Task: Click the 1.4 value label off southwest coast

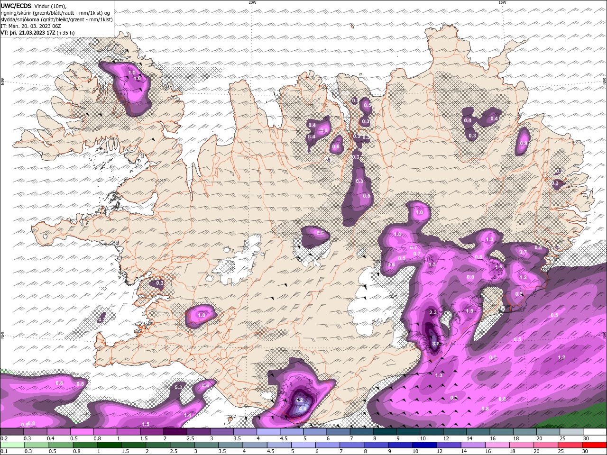Action: 187,416
